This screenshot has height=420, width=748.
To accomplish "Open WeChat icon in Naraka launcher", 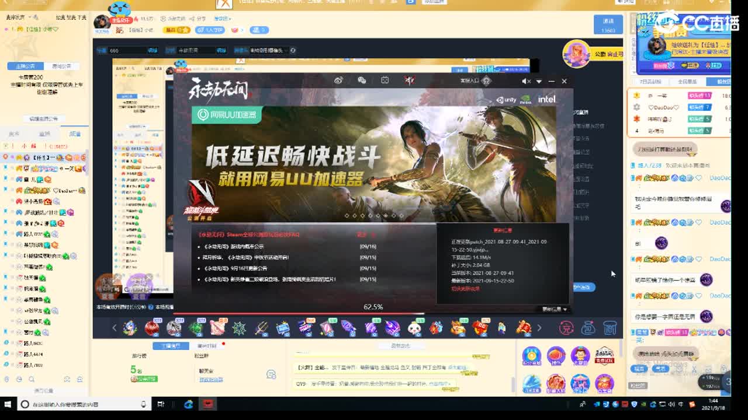I will [362, 80].
